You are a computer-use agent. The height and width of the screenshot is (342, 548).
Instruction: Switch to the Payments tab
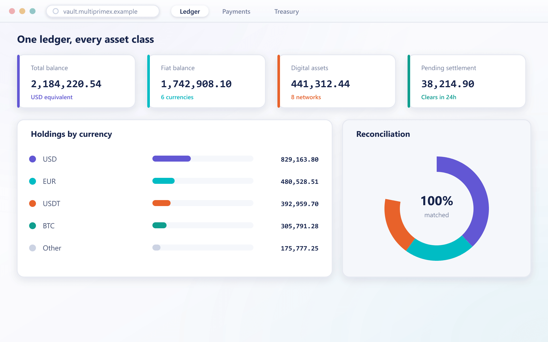click(x=236, y=11)
